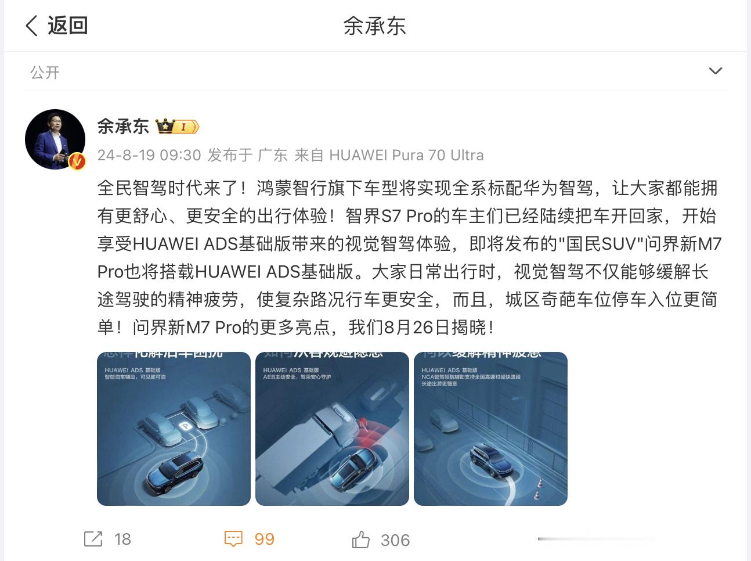Tap the HUAWEI Pura 70 Ultra source text
The image size is (751, 561).
406,155
